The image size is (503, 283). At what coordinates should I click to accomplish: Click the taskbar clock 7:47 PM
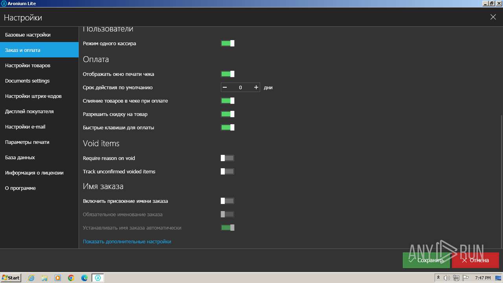coord(483,278)
